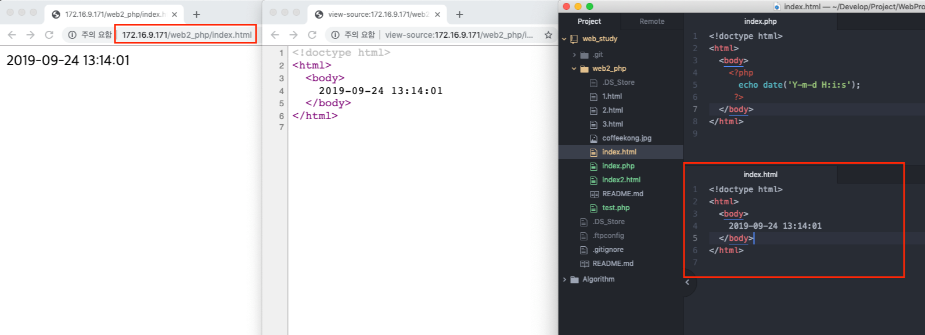
Task: Open coffeekong.jpg image file
Action: (627, 138)
